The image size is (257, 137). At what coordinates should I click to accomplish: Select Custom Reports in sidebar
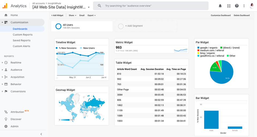[22, 35]
